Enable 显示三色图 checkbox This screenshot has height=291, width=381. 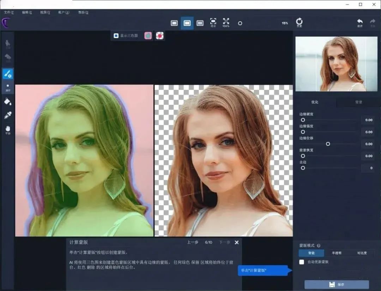click(x=116, y=36)
